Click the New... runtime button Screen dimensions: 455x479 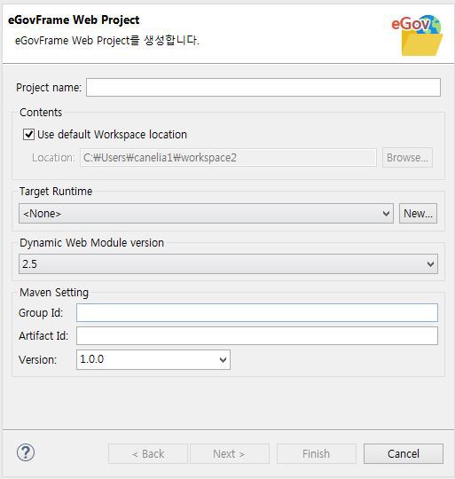click(418, 214)
